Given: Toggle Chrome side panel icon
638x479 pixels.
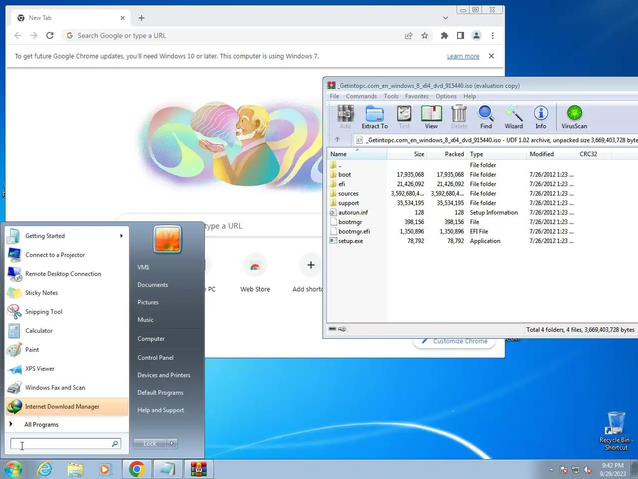Looking at the screenshot, I should 461,35.
